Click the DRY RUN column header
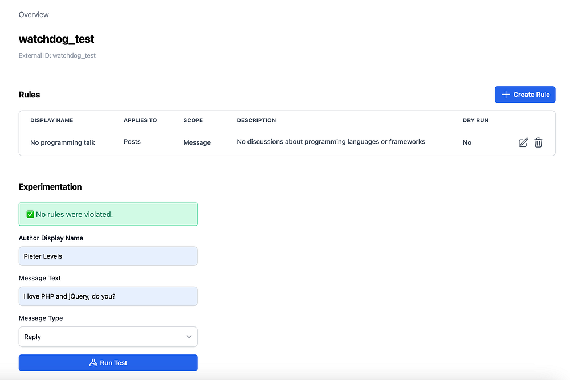This screenshot has width=570, height=380. tap(475, 120)
